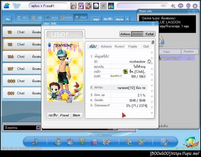
Task: Click the shop register icon in bottom bar
Action: tap(58, 142)
